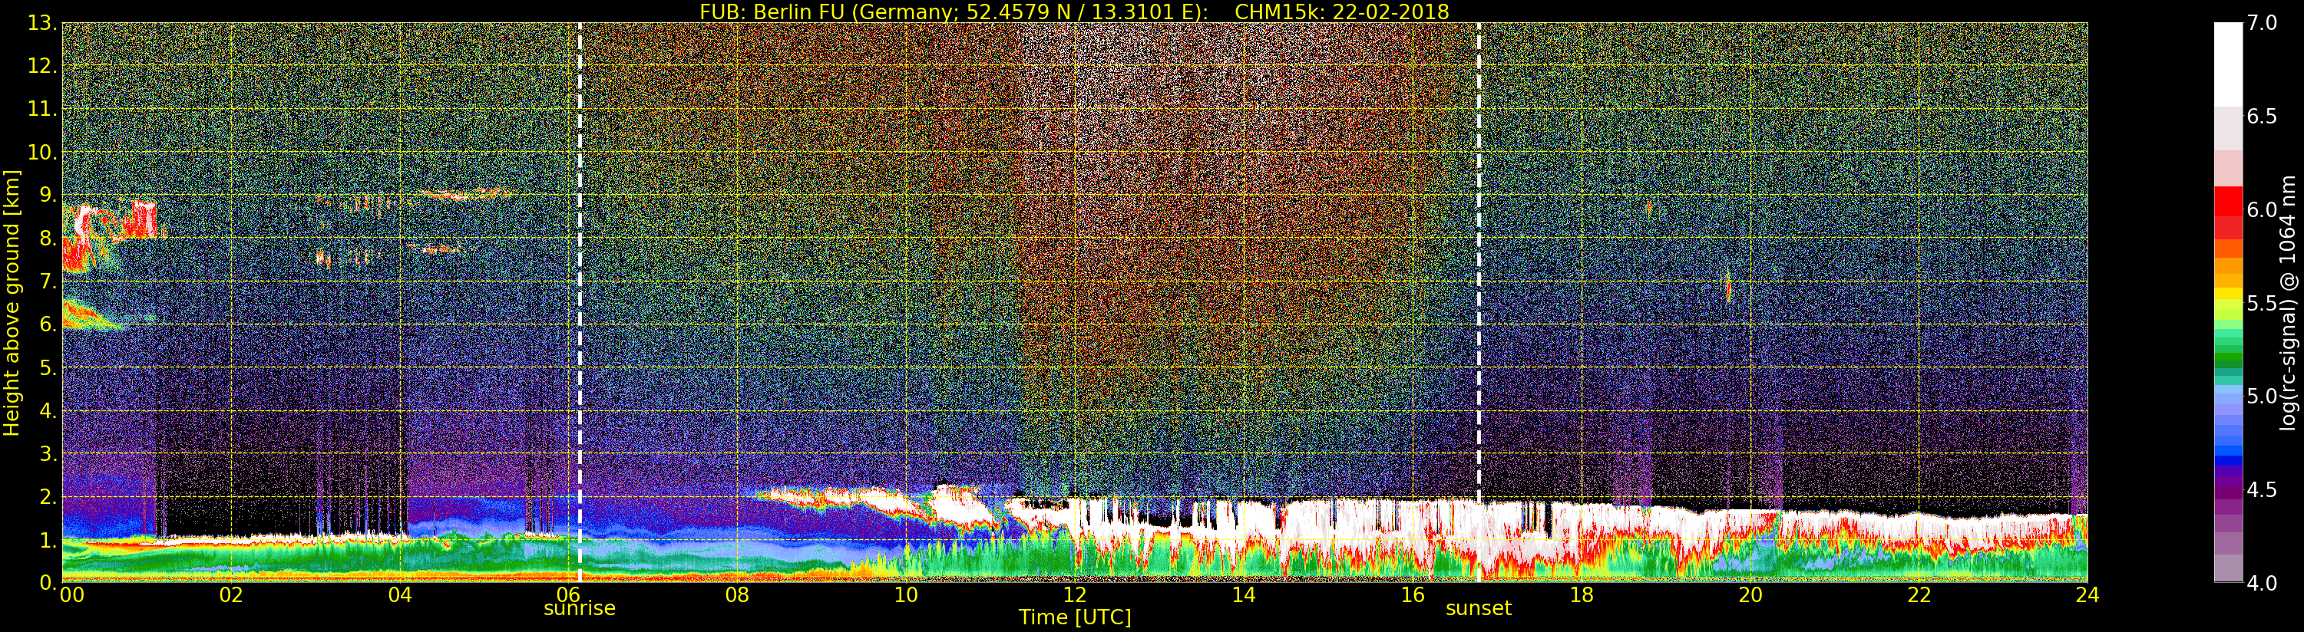Click the height axis tick '4.'
This screenshot has height=632, width=2304.
(x=48, y=410)
